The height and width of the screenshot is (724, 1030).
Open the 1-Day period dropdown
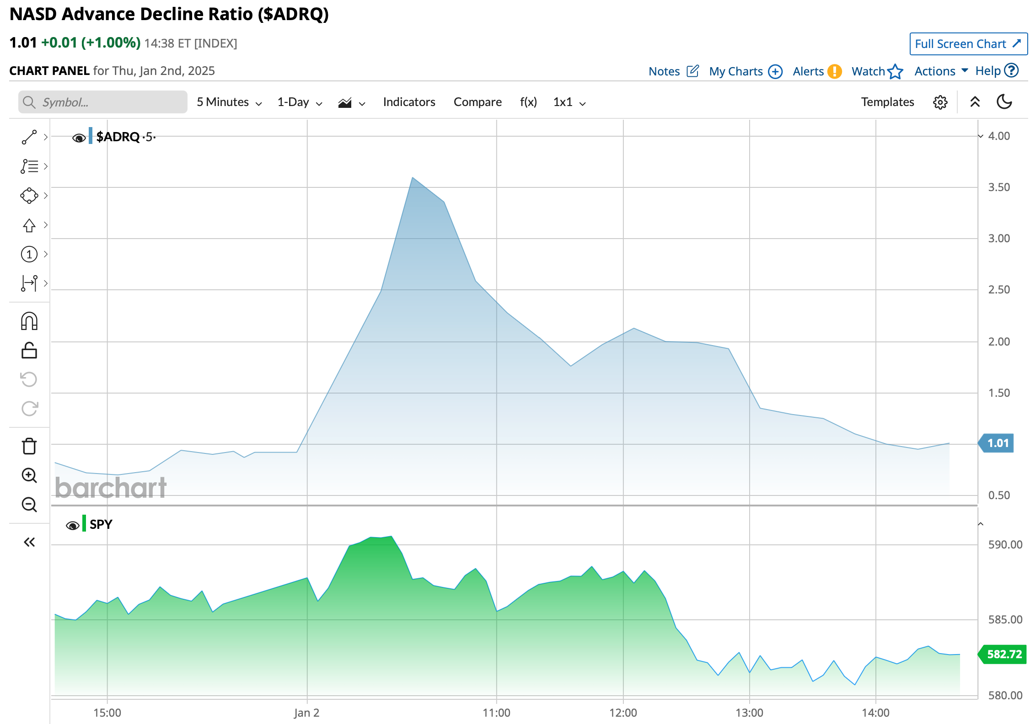pyautogui.click(x=300, y=102)
